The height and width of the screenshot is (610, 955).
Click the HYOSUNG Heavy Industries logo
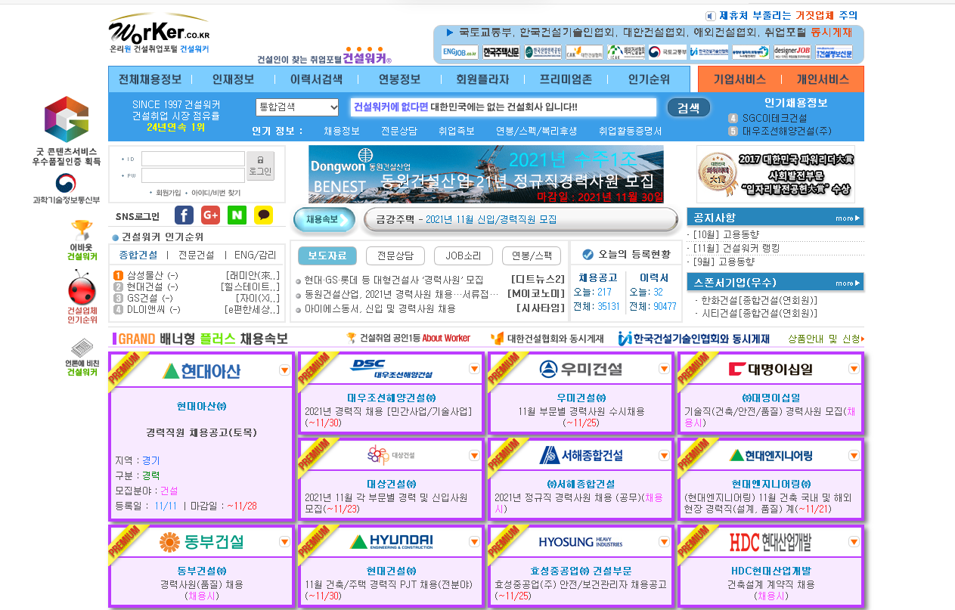pos(581,541)
